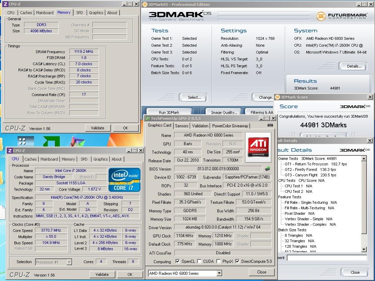Open About tab in lower CPU-Z window
The width and height of the screenshot is (375, 281).
pos(117,159)
